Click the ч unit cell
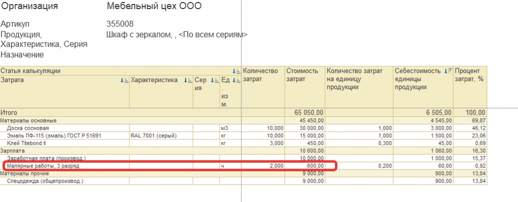The width and height of the screenshot is (518, 202). 231,166
